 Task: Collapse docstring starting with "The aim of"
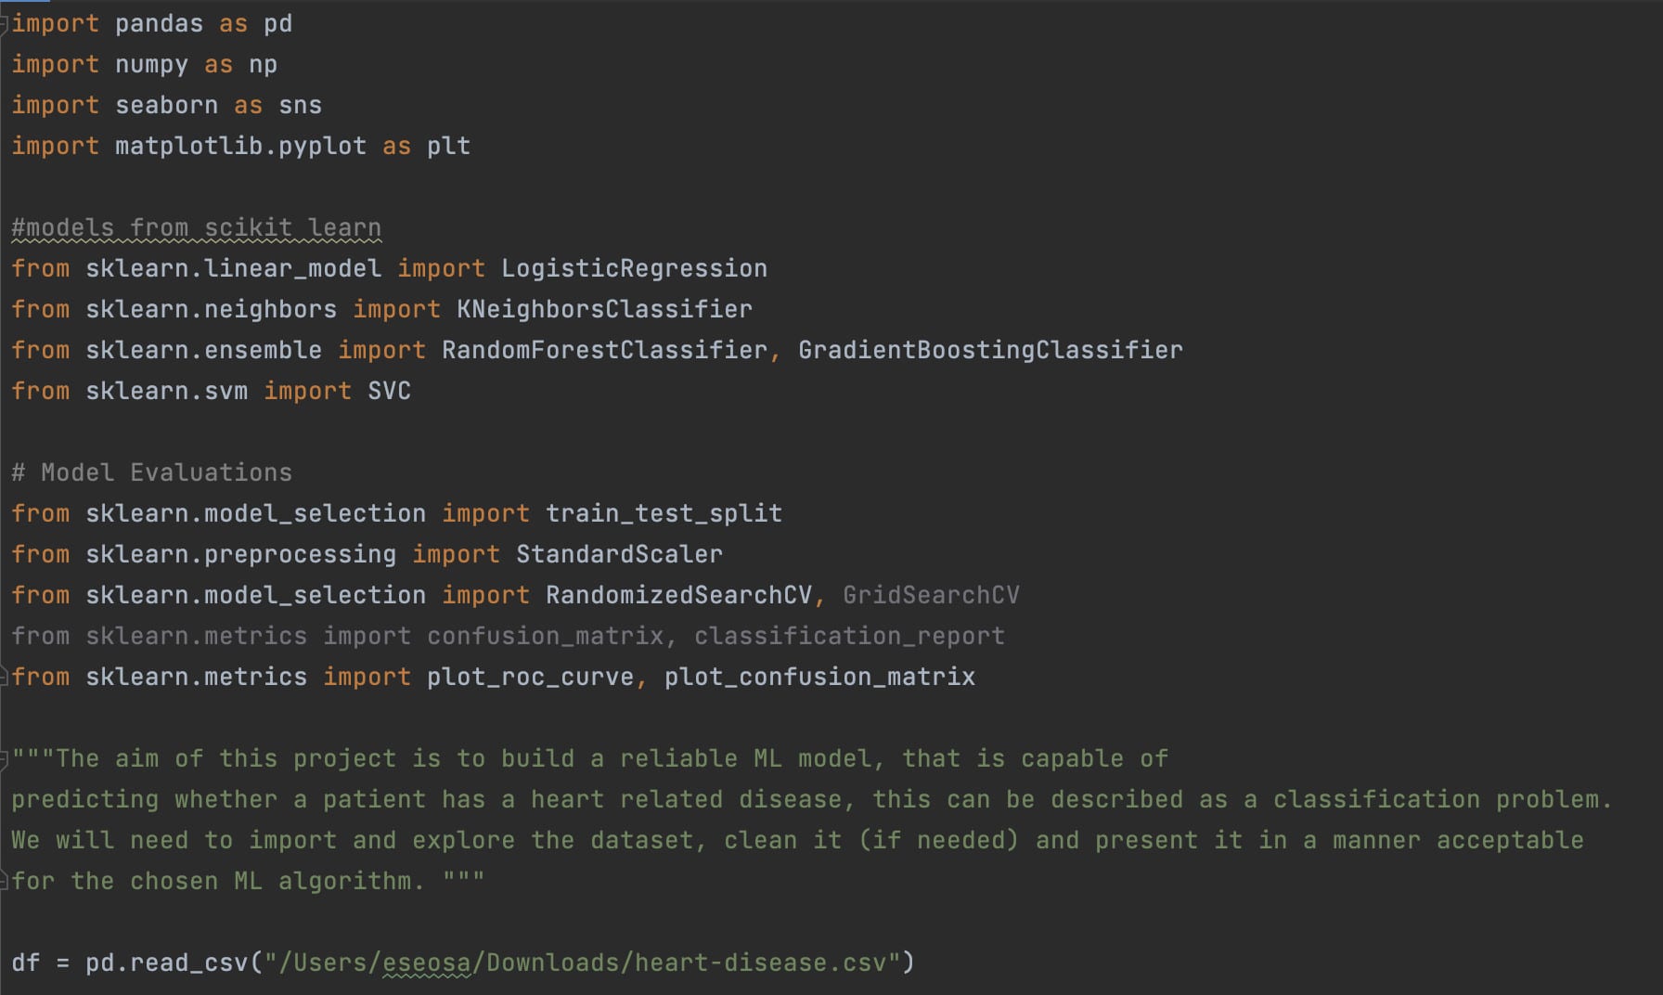point(4,759)
